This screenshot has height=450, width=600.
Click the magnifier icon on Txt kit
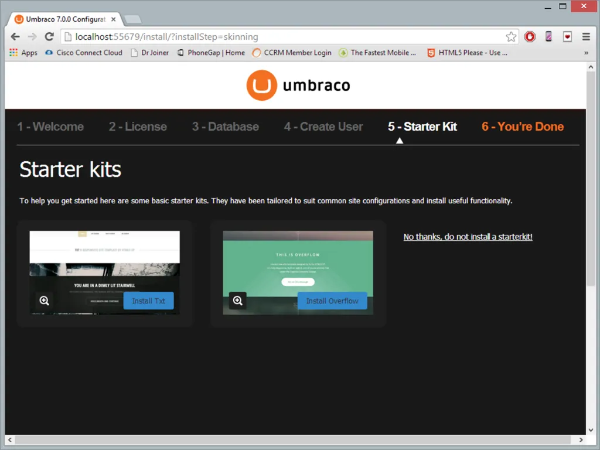44,301
